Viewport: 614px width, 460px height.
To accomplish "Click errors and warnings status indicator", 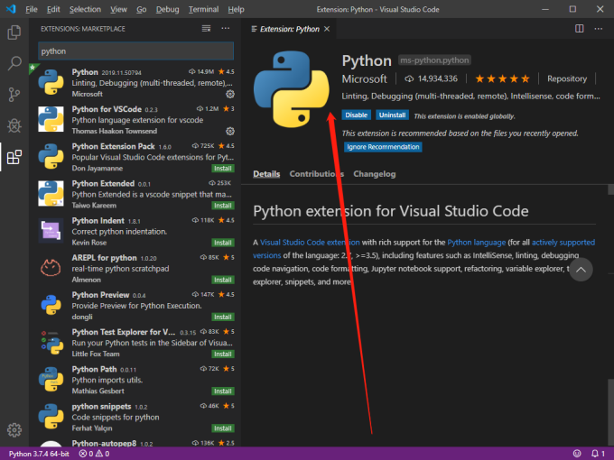I will (94, 454).
